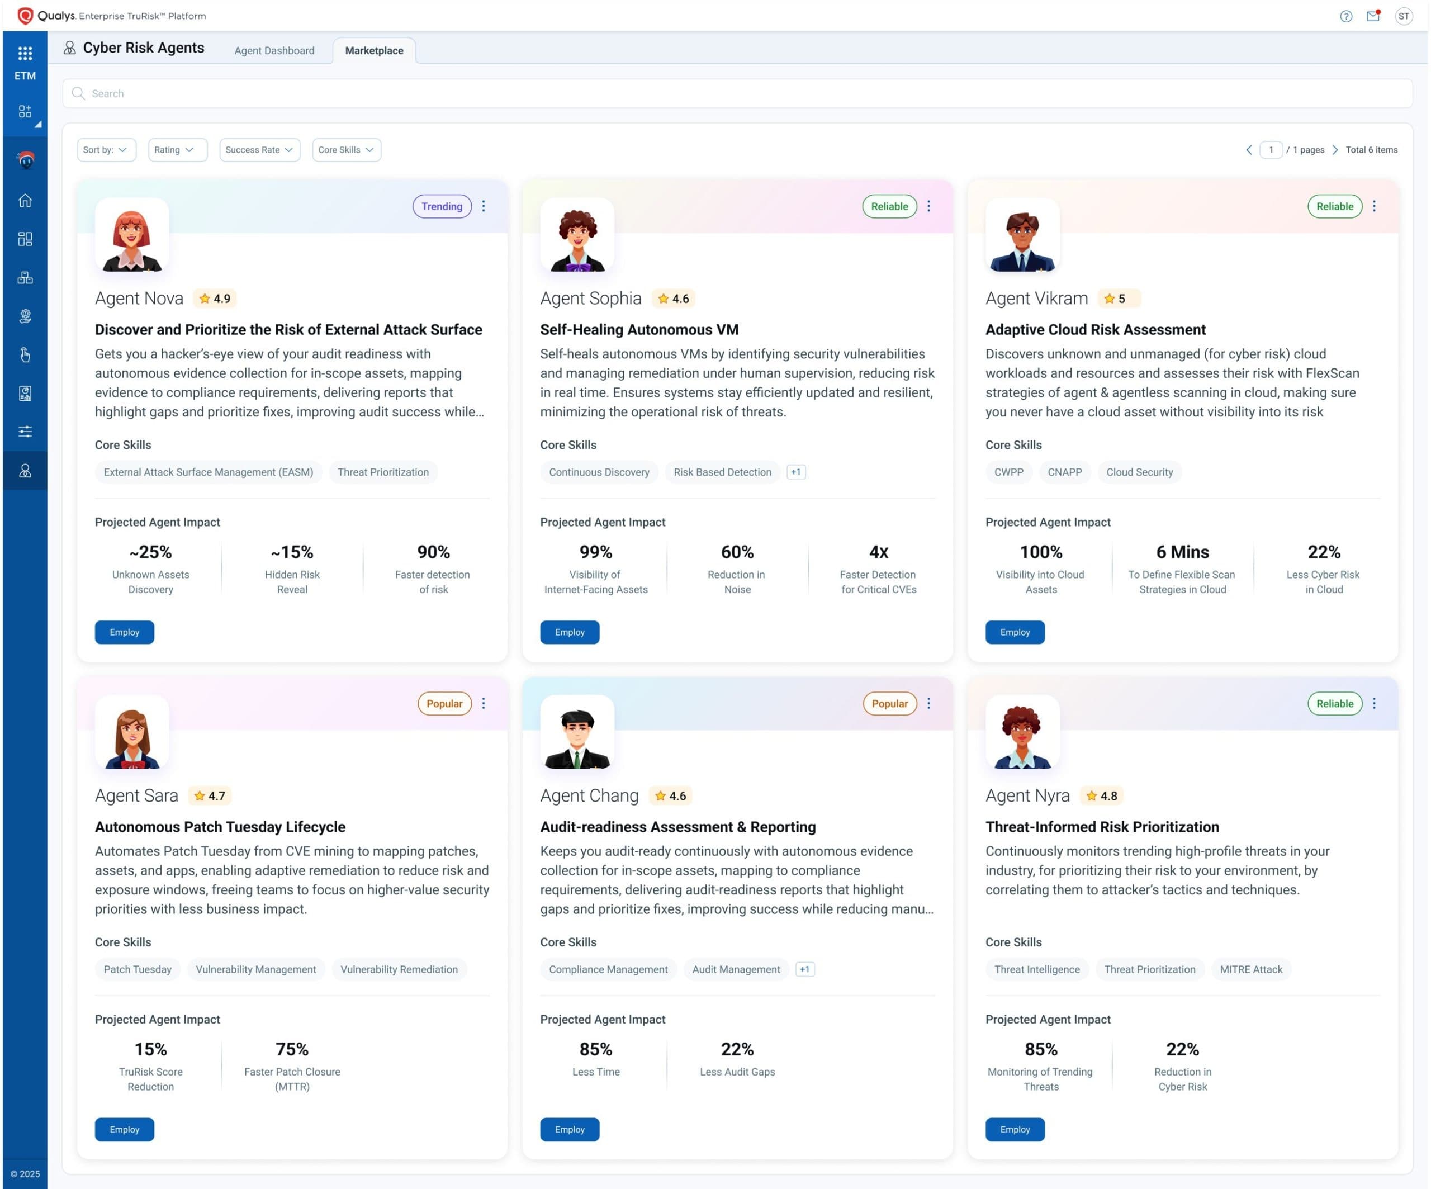The height and width of the screenshot is (1189, 1431).
Task: Select the Marketplace tab
Action: (374, 50)
